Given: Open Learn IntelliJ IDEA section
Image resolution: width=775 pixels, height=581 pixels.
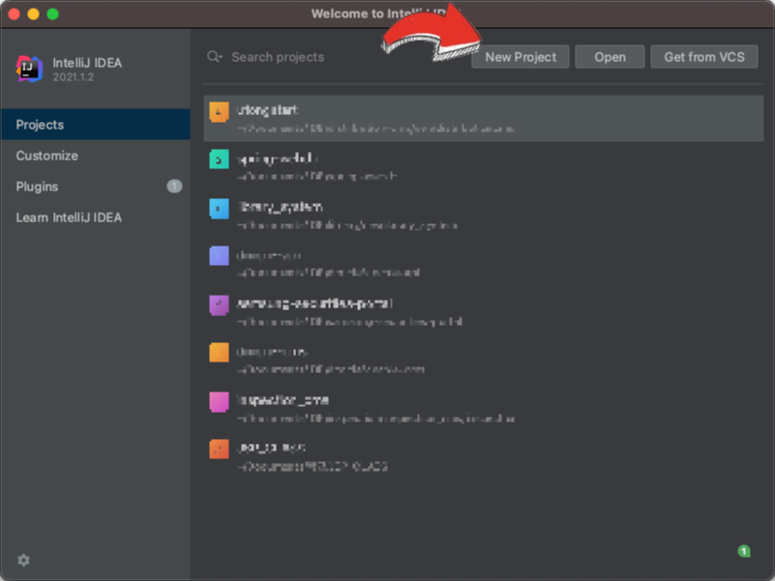Looking at the screenshot, I should pyautogui.click(x=96, y=218).
